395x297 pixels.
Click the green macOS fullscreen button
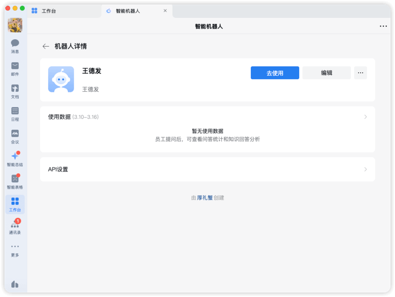[x=22, y=8]
